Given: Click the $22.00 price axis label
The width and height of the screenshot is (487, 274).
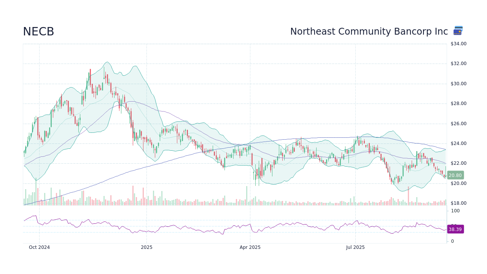Looking at the screenshot, I should [x=458, y=163].
